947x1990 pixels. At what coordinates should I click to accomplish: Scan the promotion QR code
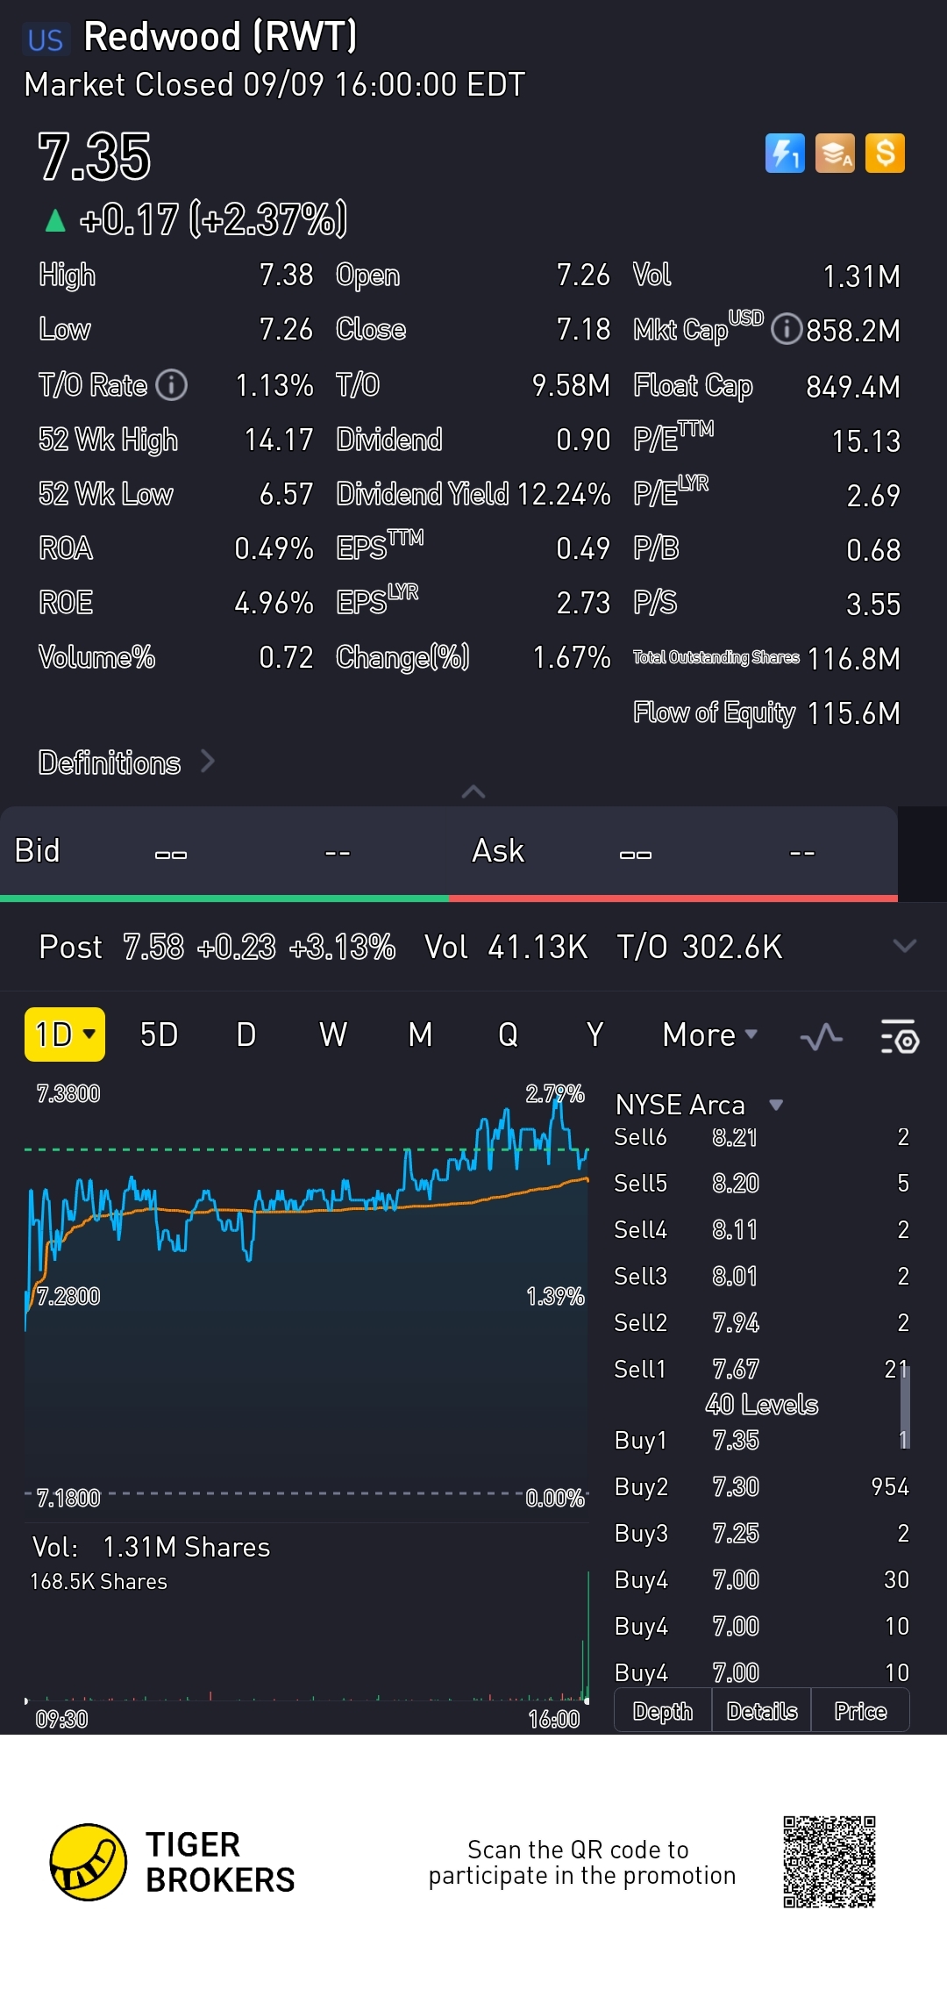(829, 1862)
